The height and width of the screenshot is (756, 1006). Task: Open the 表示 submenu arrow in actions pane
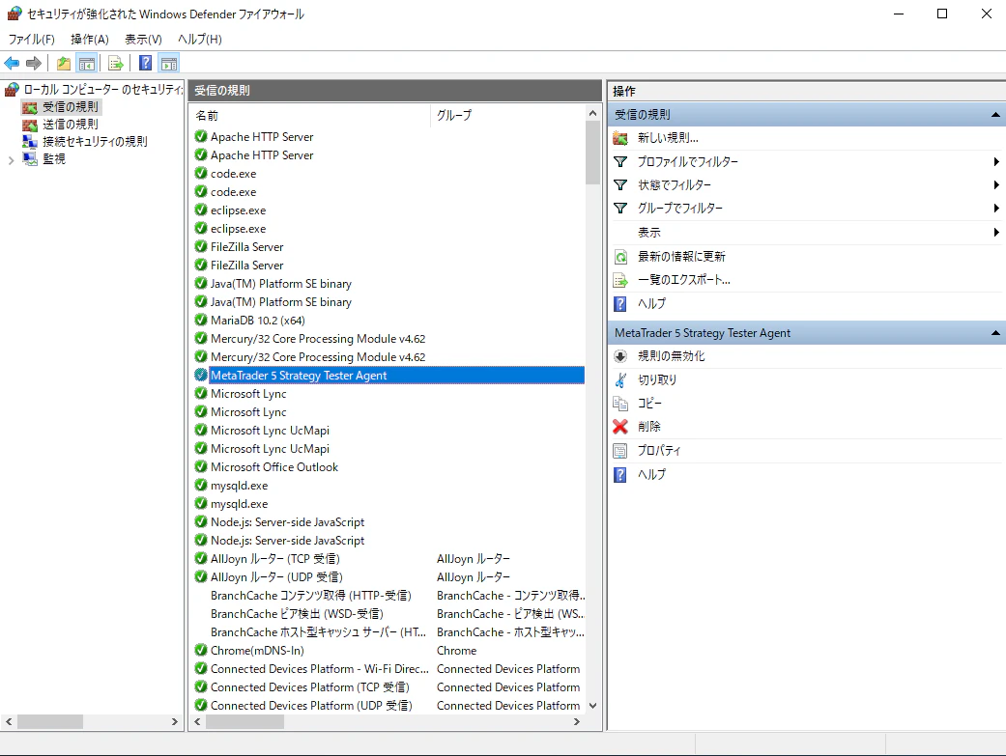(x=996, y=232)
